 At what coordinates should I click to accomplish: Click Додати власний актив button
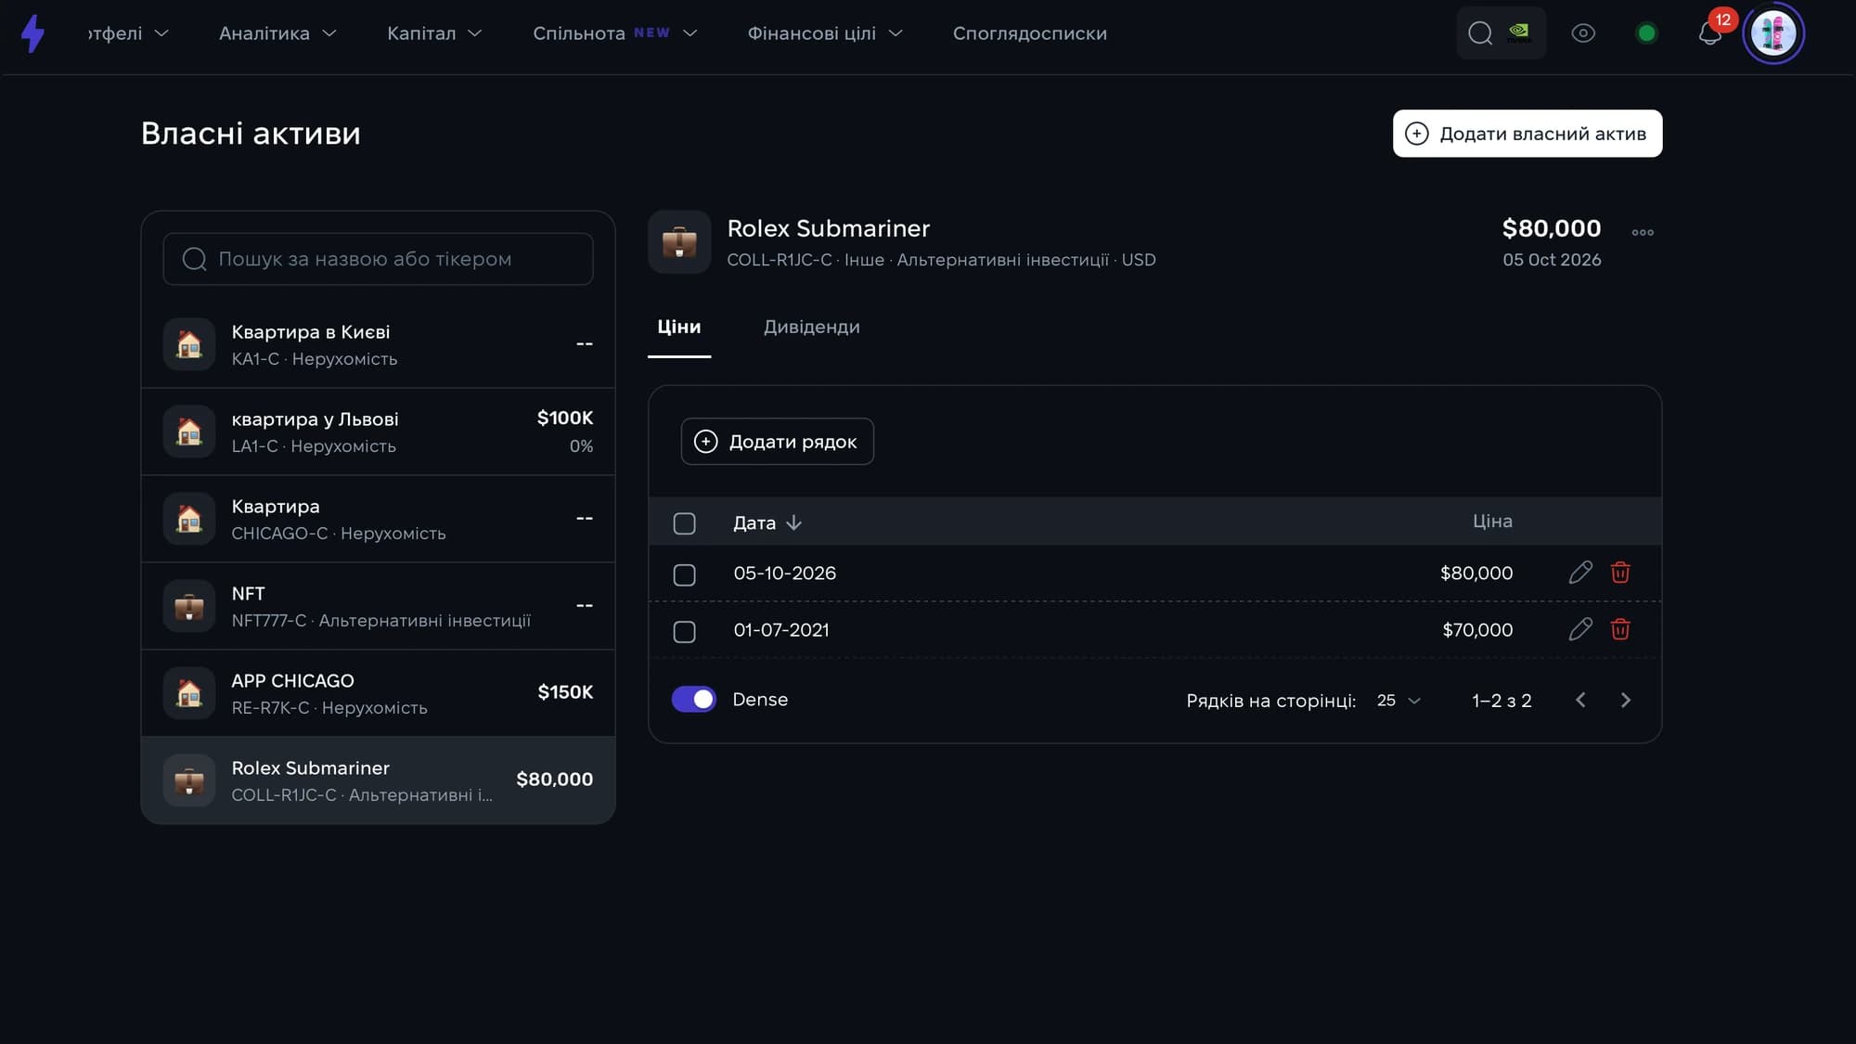click(x=1527, y=134)
